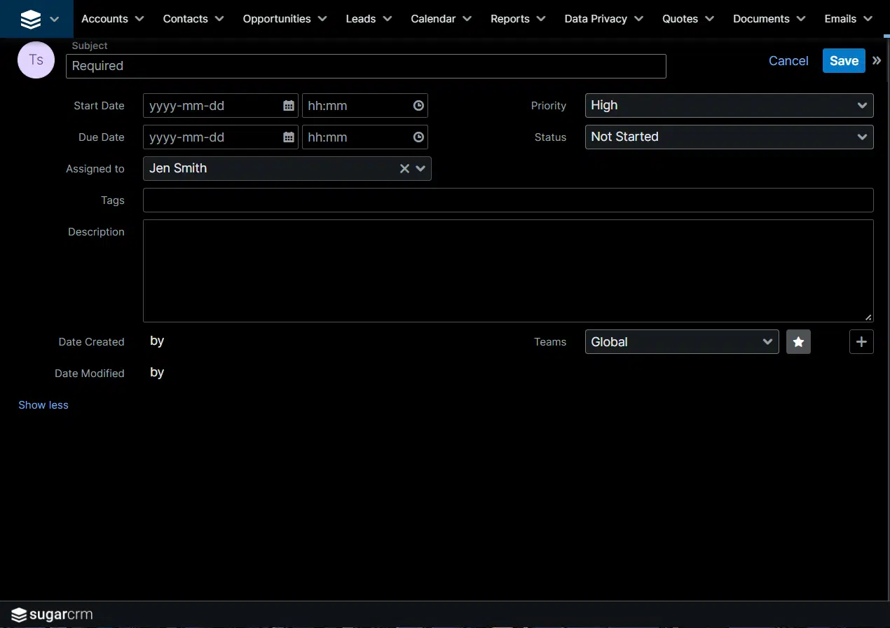890x628 pixels.
Task: Open the Accounts menu
Action: 112,19
